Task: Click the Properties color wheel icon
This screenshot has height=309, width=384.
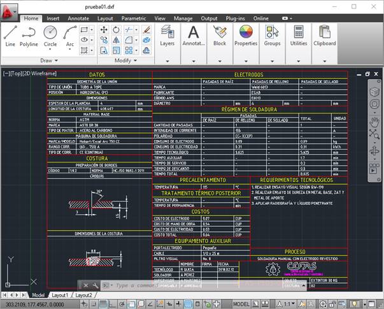Action: click(x=246, y=31)
